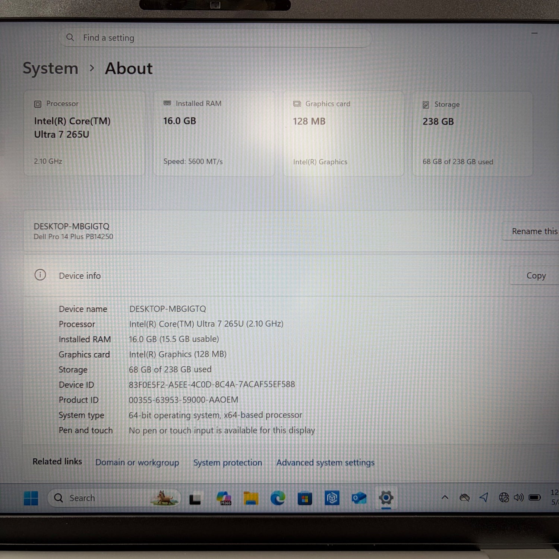
Task: Select Product ID value 00355-63953-59000-AAOEM
Action: point(183,400)
